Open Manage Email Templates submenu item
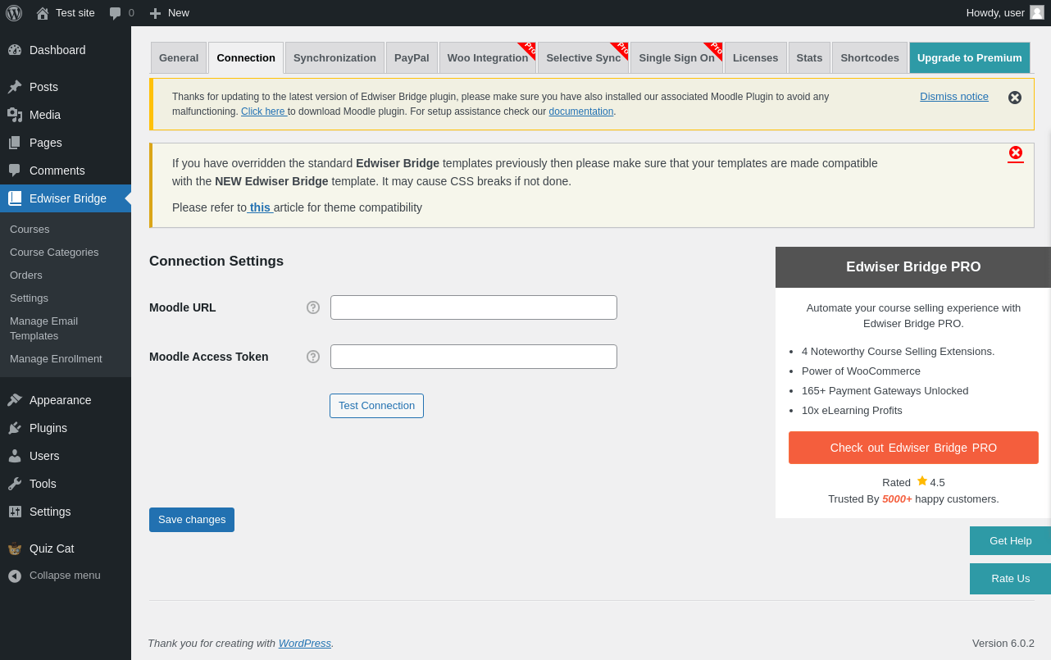 coord(66,329)
